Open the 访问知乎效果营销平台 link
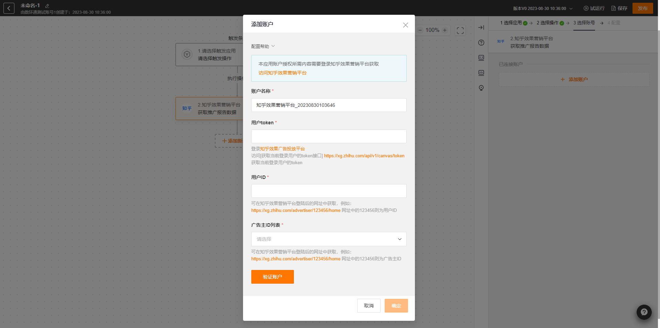Viewport: 660px width, 328px height. (282, 73)
